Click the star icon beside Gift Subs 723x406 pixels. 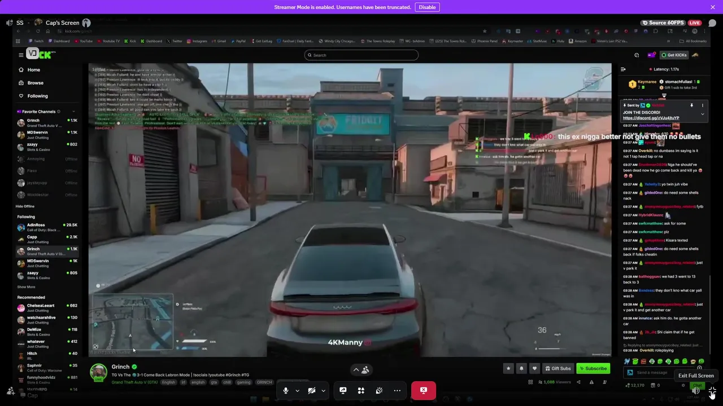point(508,369)
